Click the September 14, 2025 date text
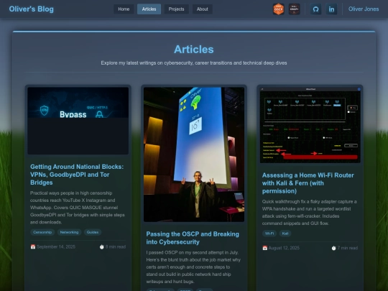388x291 pixels. tap(56, 246)
